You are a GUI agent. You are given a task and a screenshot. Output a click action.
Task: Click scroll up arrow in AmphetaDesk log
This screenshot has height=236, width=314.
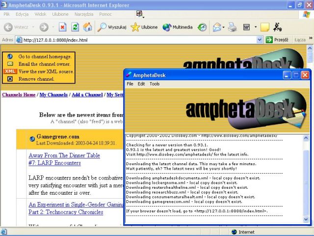pyautogui.click(x=306, y=138)
